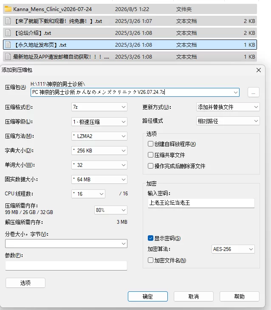Enable 创建自释放程序 checkbox
The width and height of the screenshot is (271, 310).
tap(150, 144)
